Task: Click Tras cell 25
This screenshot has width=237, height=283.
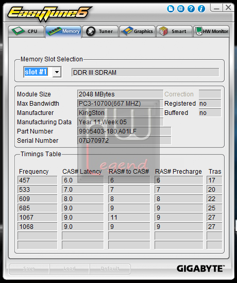Action: 214,208
